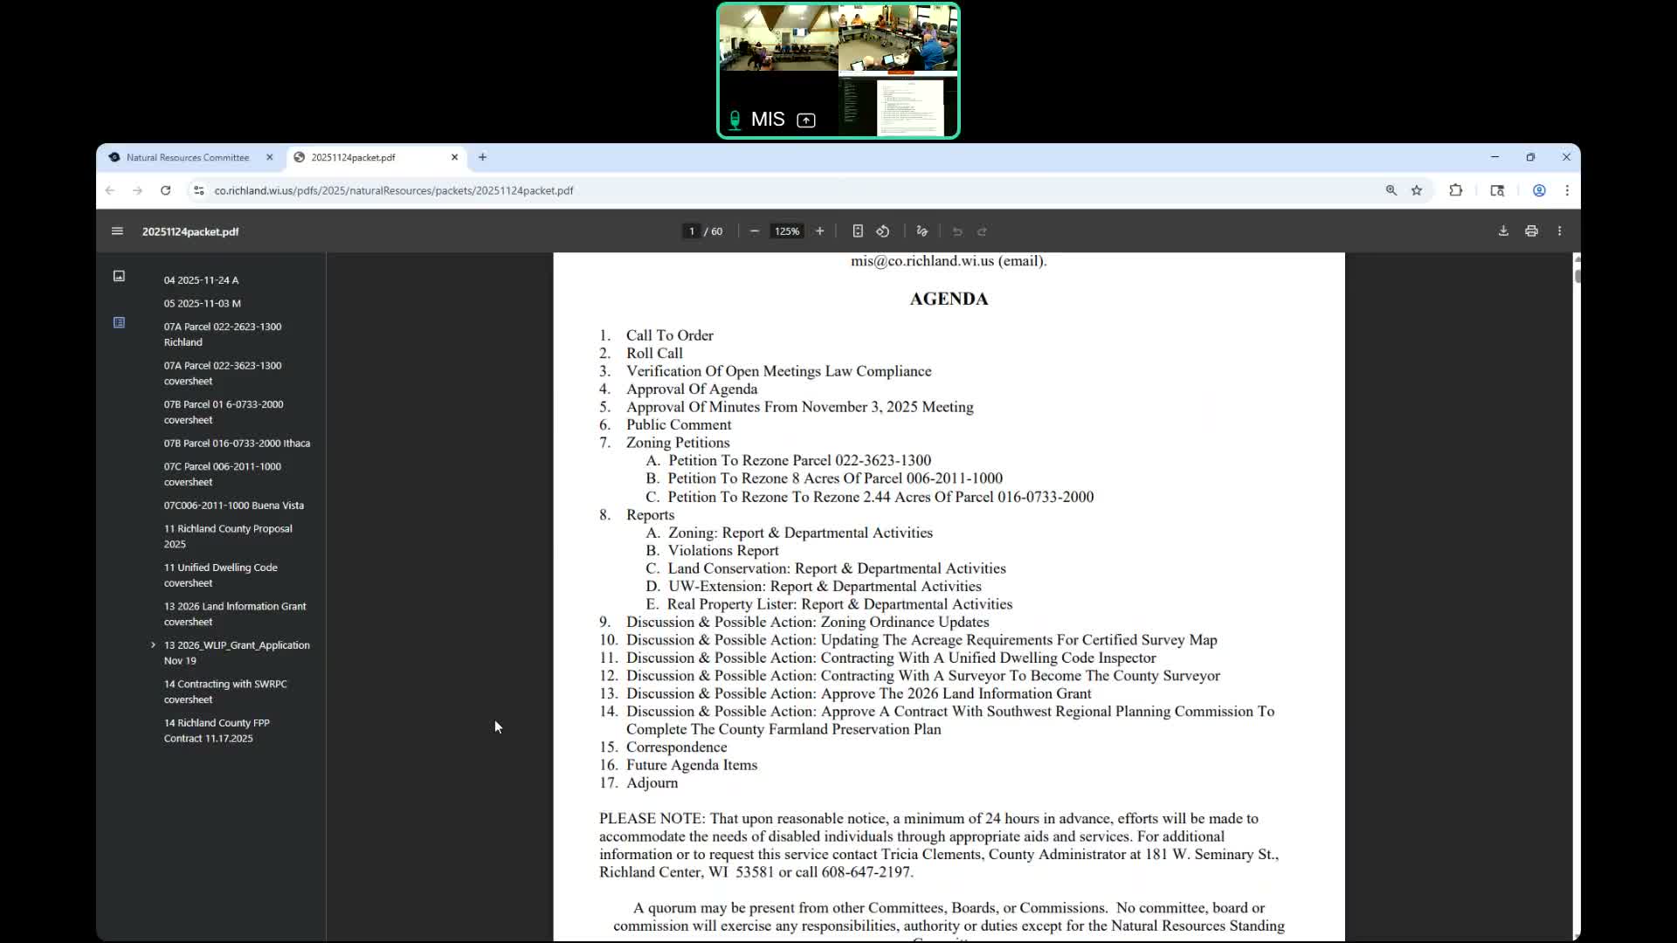Zoom out with the minus icon
The width and height of the screenshot is (1677, 943).
click(x=755, y=231)
